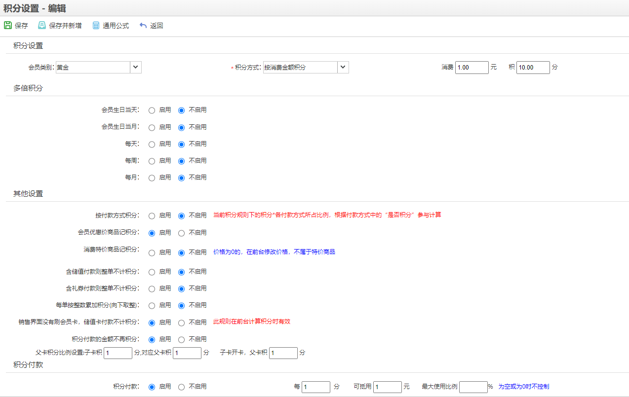Click the empty 最大使用比例 percent field
Viewport: 629px width, 397px height.
click(x=473, y=387)
